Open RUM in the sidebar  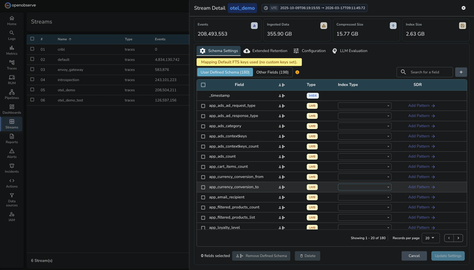point(11,80)
